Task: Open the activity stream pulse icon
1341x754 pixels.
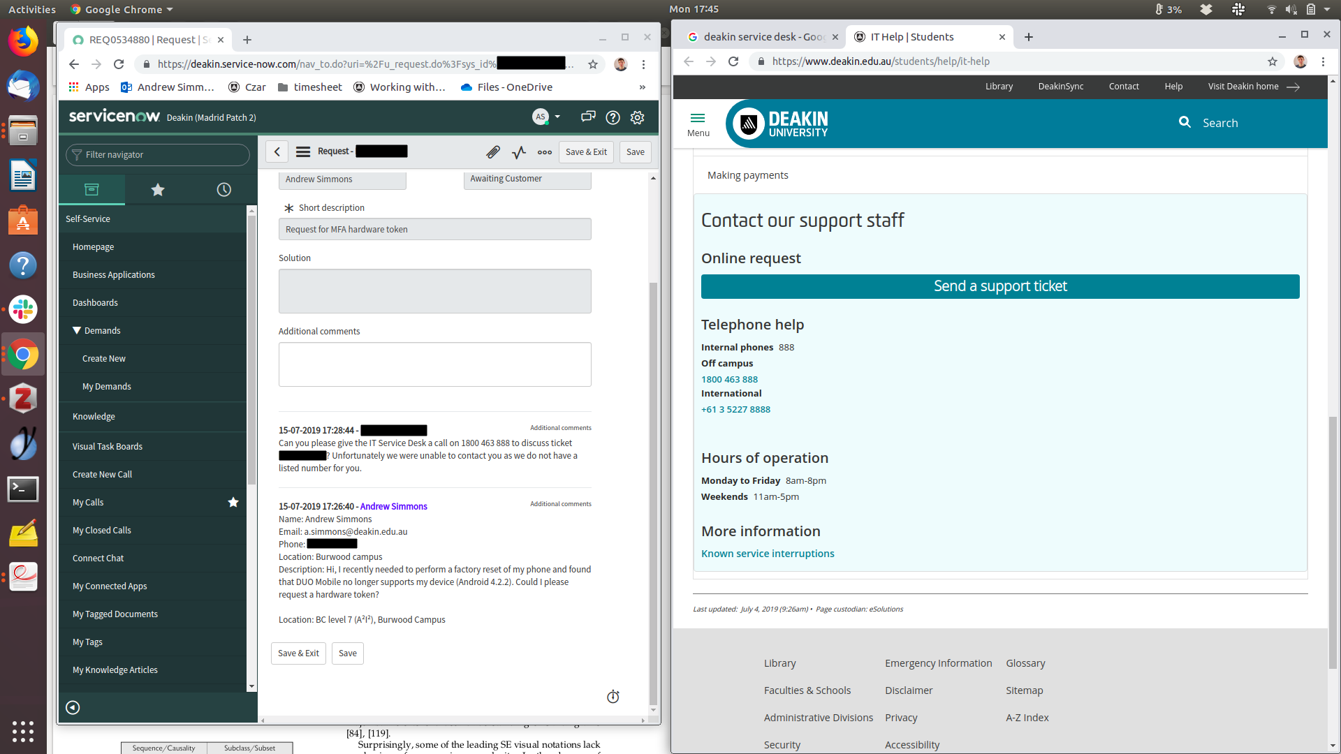Action: coord(519,151)
